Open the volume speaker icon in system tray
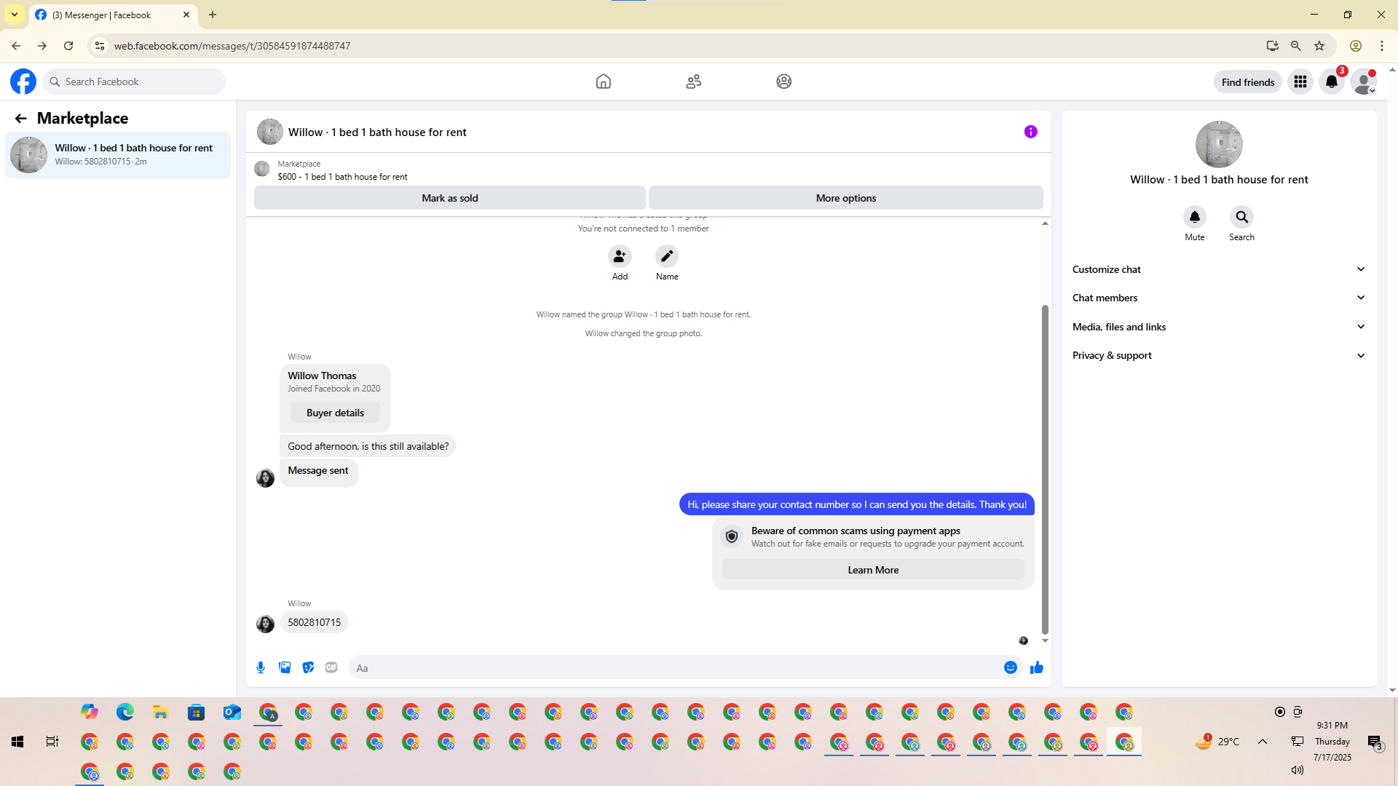The width and height of the screenshot is (1398, 786). point(1297,770)
